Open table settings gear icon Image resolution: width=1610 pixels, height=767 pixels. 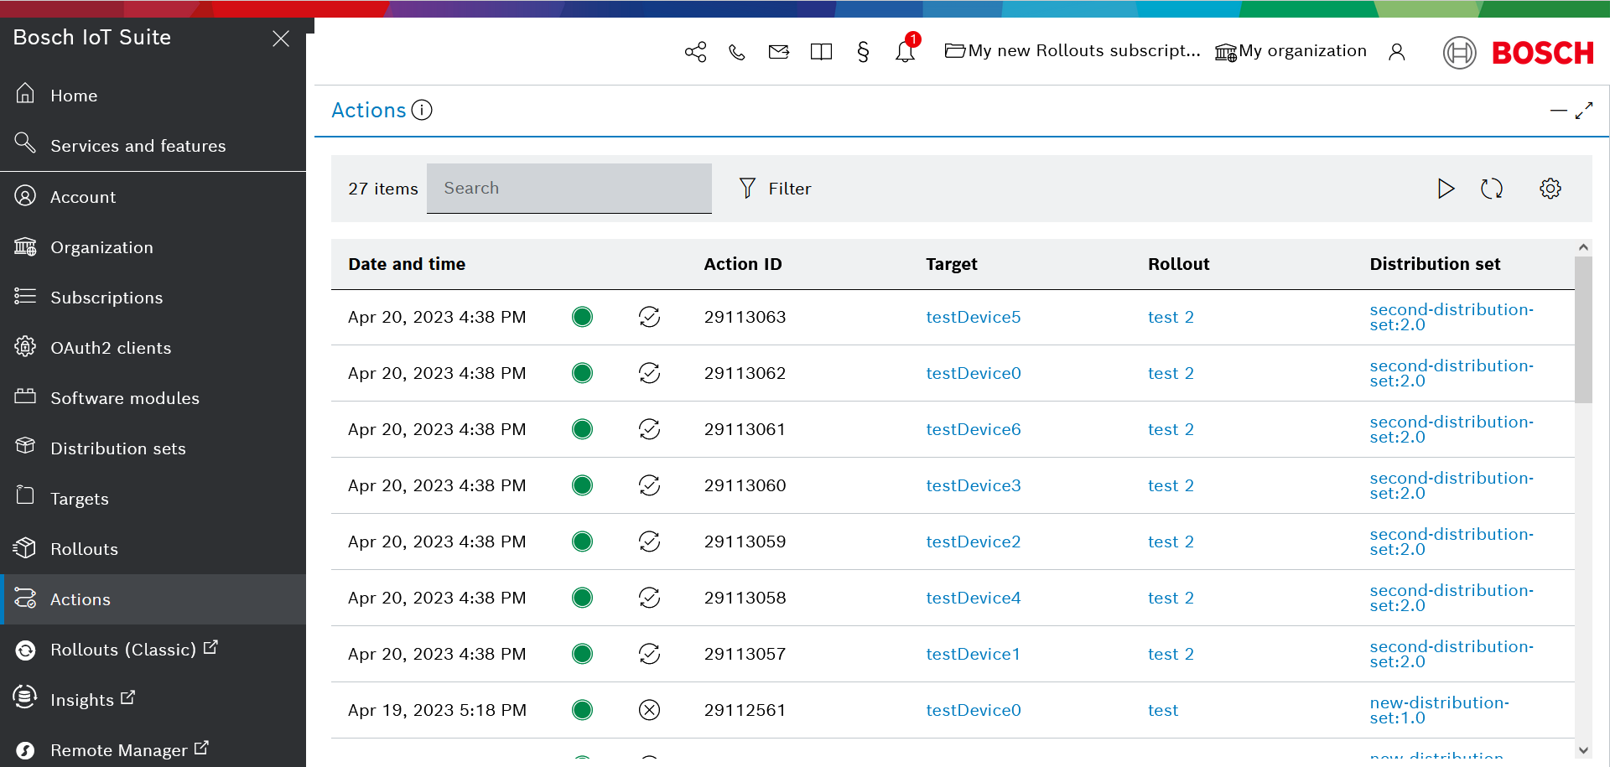click(x=1550, y=189)
